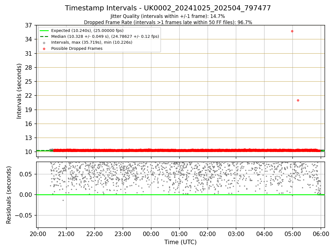Click the 'Time (UTC)' x-axis label

point(180,242)
